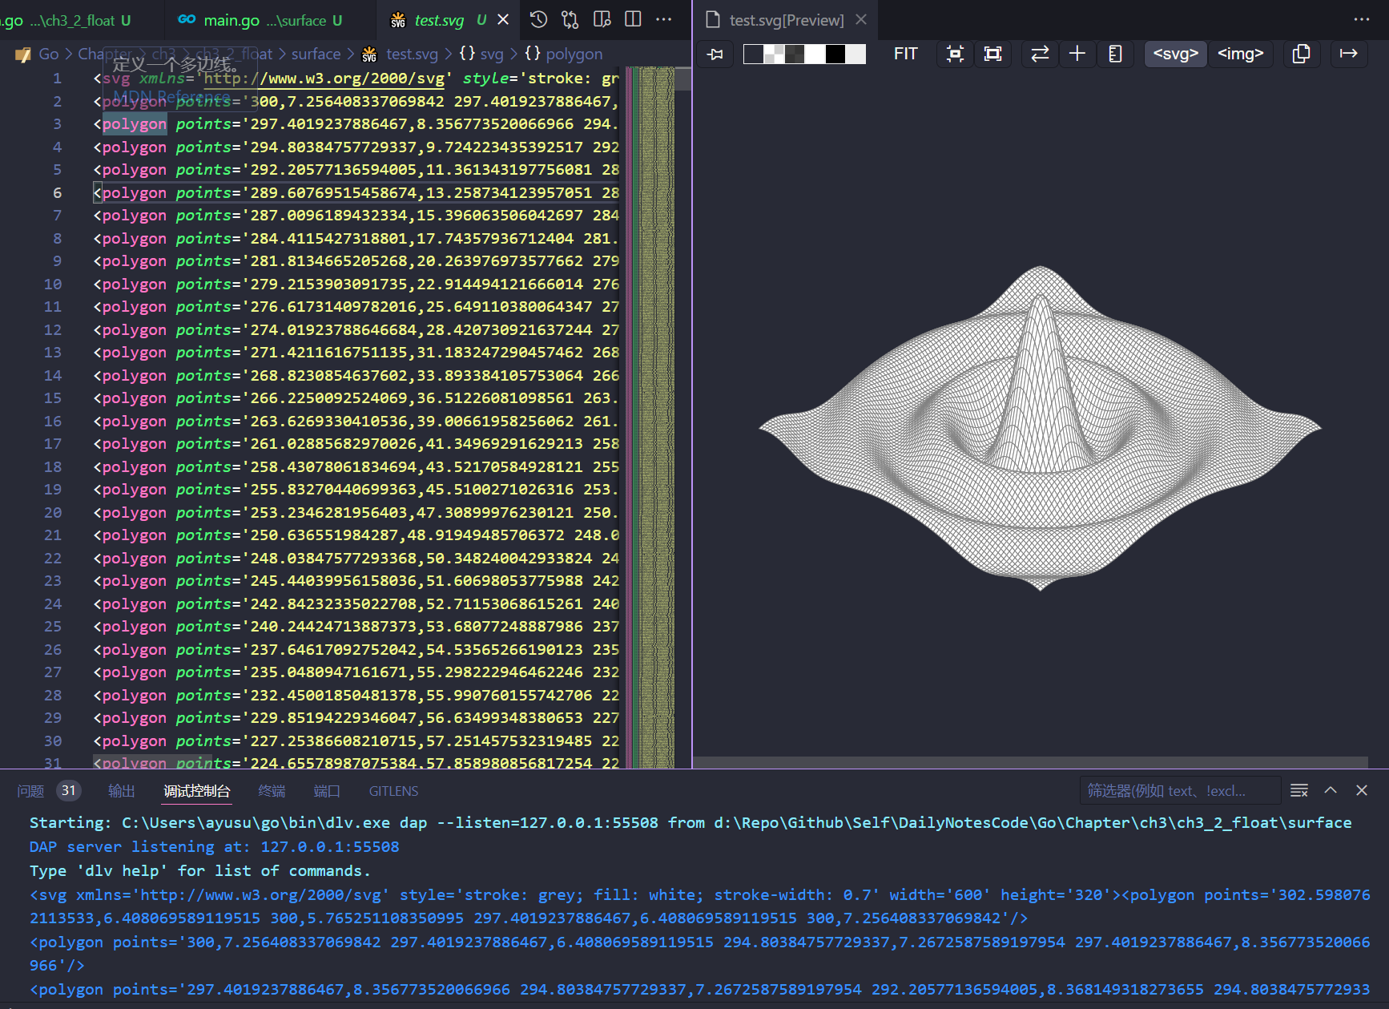Switch preview mode to <svg>

[x=1176, y=54]
